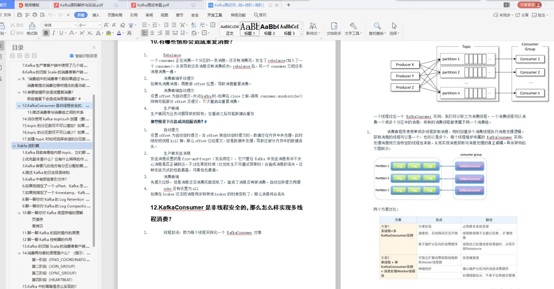Viewport: 554px width, 289px height.
Task: Create a New Style (新样式)
Action: coord(313,29)
